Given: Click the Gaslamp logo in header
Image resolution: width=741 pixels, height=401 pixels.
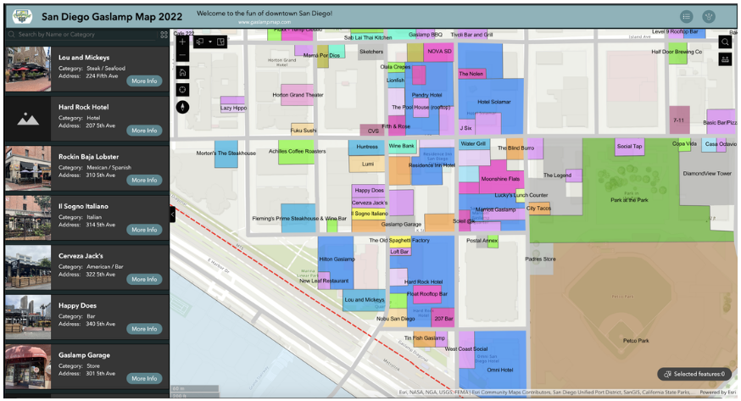Looking at the screenshot, I should pos(22,16).
